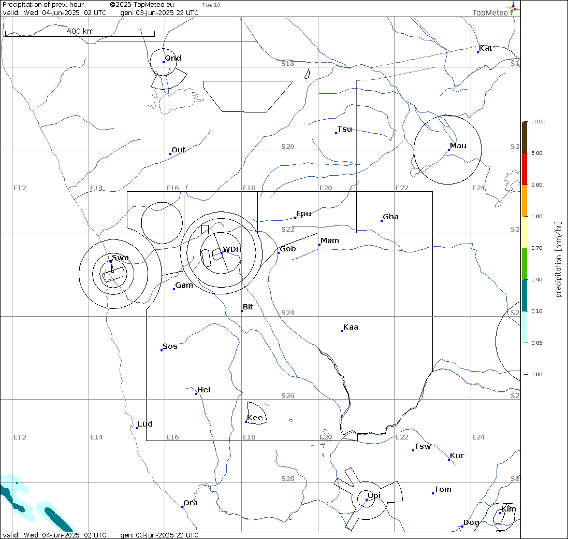This screenshot has height=539, width=568.
Task: Click the "5.00" legend value
Action: point(537,153)
